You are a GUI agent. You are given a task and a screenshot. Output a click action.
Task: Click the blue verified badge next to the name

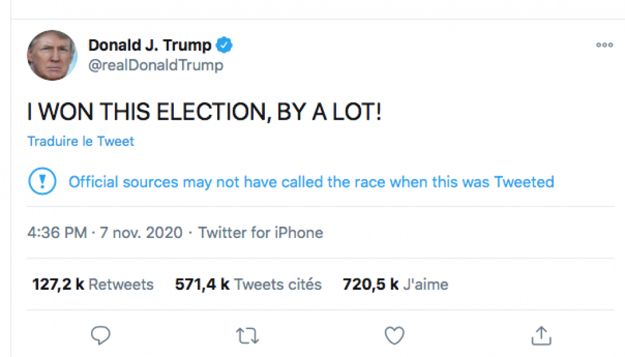(224, 45)
